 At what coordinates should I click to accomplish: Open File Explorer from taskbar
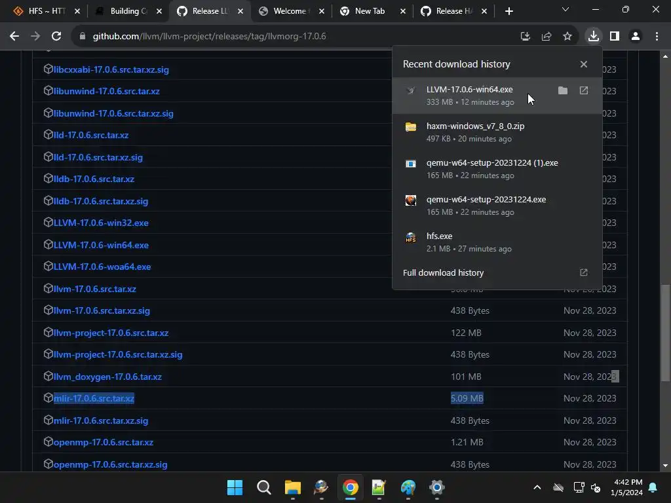293,487
